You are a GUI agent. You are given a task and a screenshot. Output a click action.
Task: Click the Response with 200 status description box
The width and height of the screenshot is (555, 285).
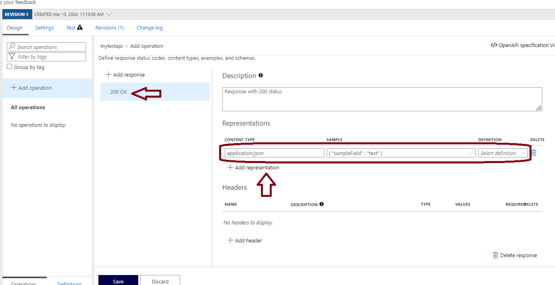coord(382,99)
